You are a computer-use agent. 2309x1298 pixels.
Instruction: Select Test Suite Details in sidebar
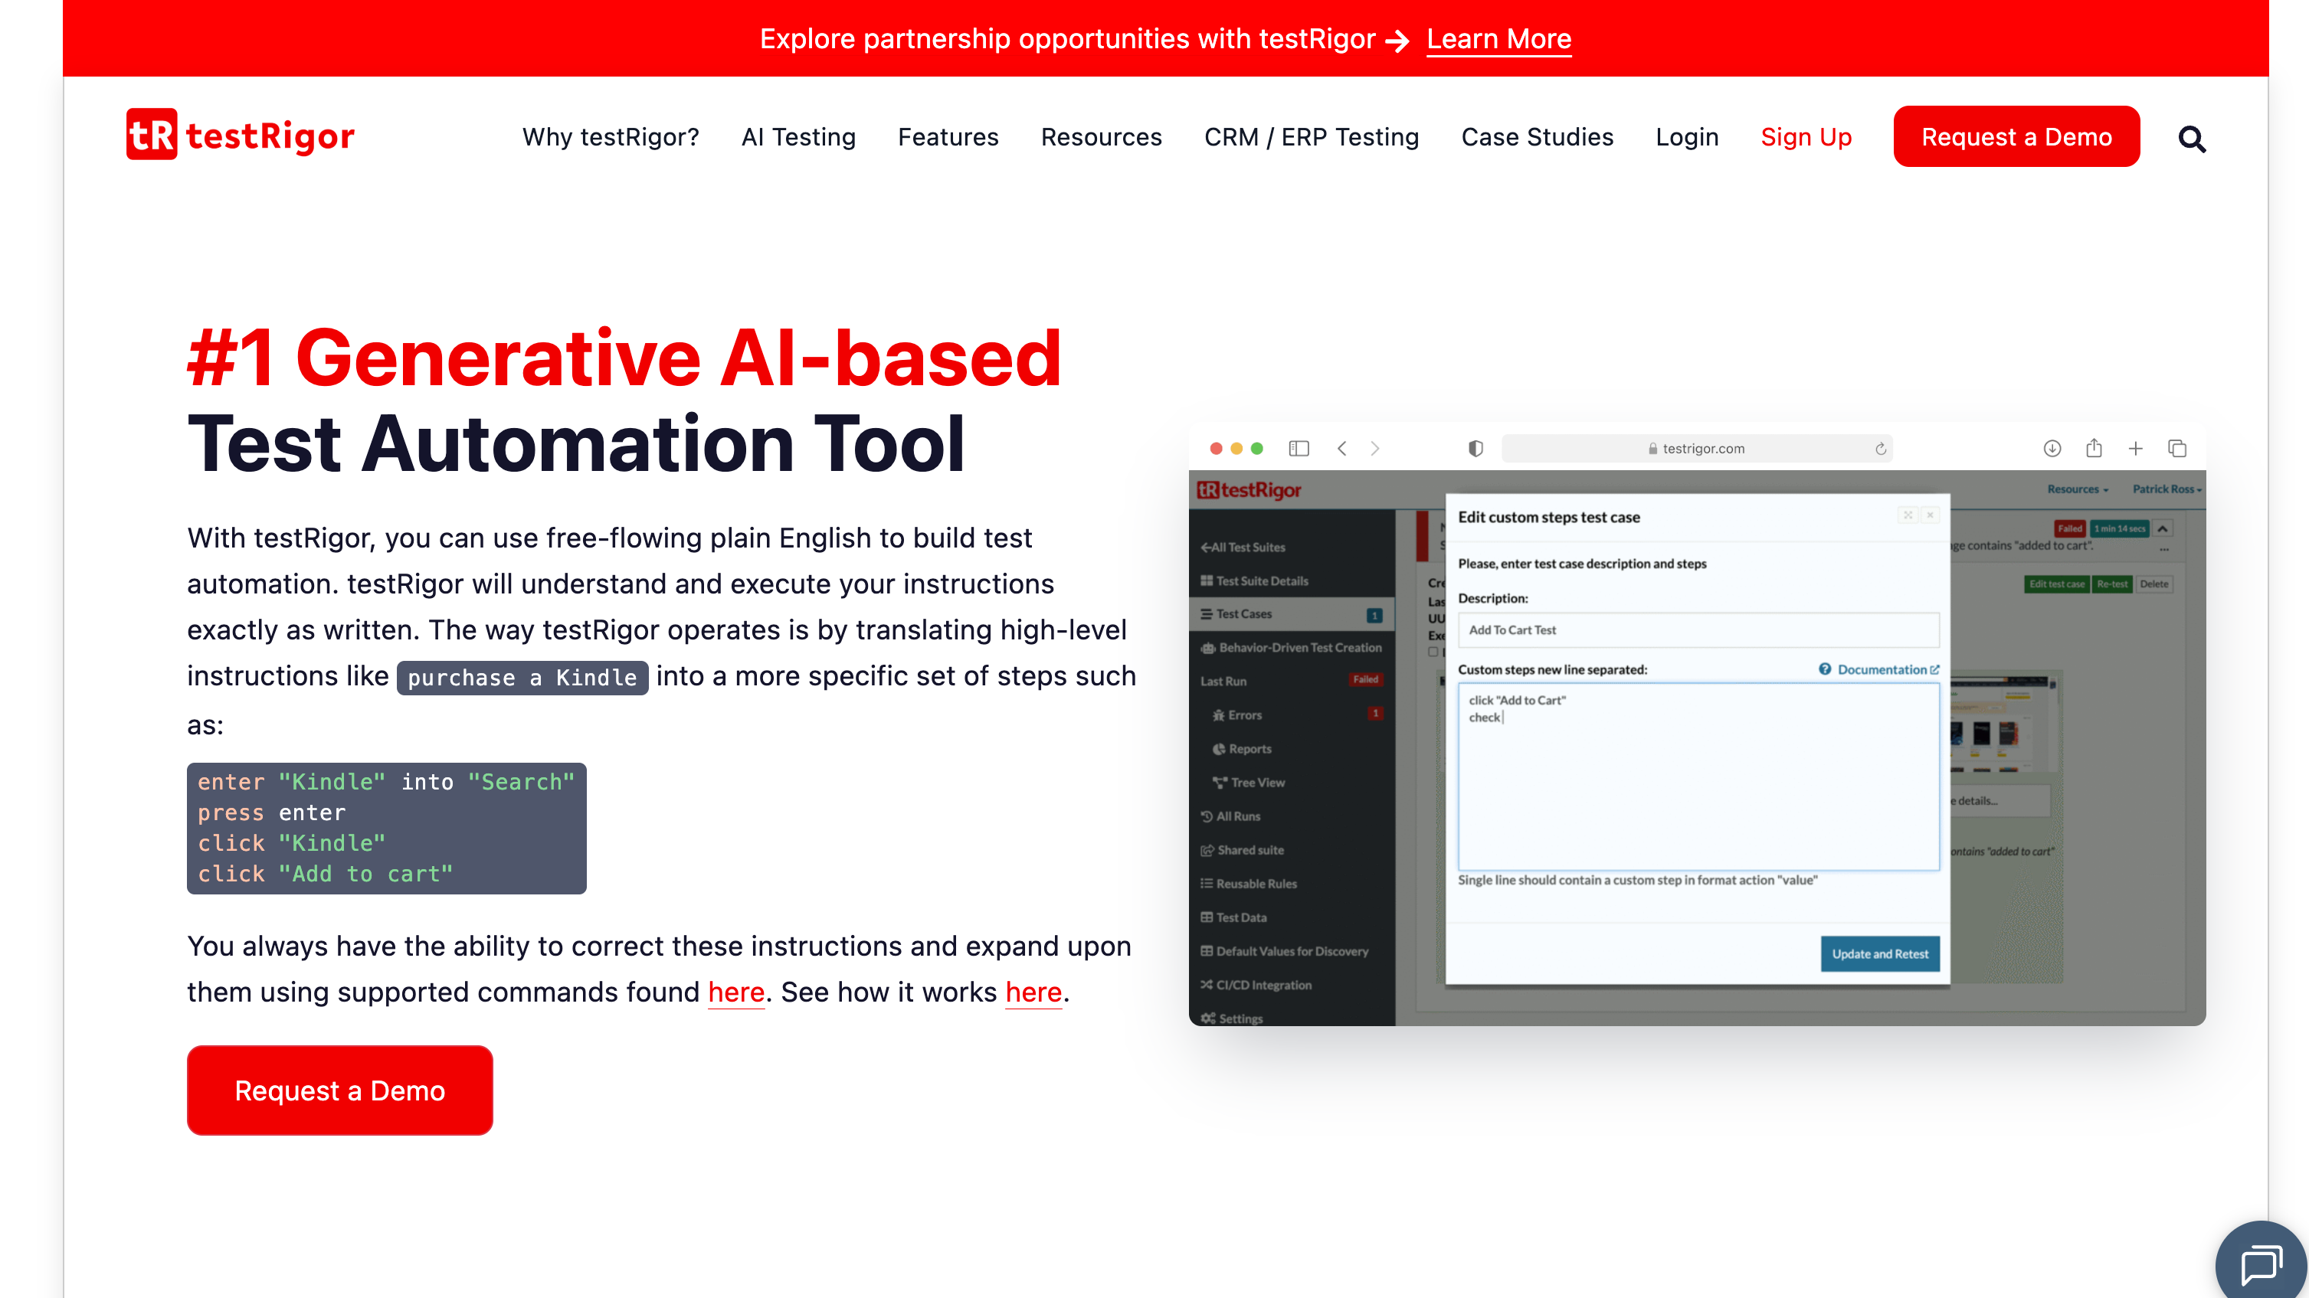[1254, 580]
